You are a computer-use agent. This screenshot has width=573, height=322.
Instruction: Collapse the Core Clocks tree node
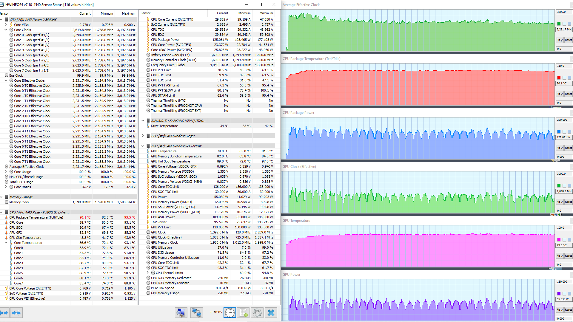tap(6, 30)
